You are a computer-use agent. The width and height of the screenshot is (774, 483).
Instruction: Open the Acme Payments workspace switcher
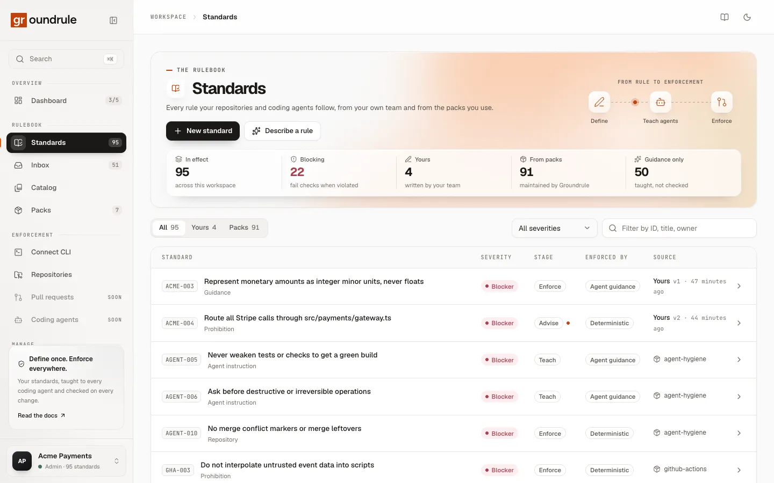tap(67, 461)
